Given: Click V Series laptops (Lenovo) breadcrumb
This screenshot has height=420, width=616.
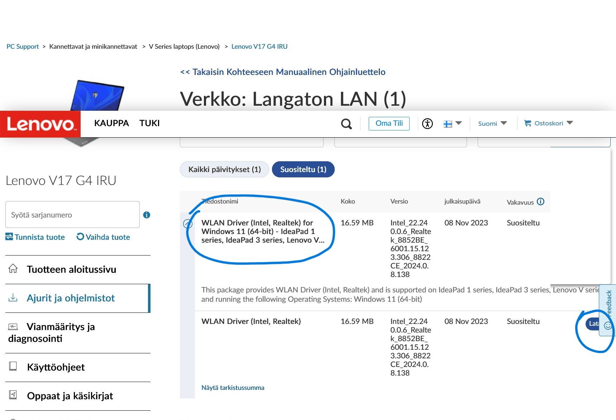Looking at the screenshot, I should pyautogui.click(x=184, y=47).
